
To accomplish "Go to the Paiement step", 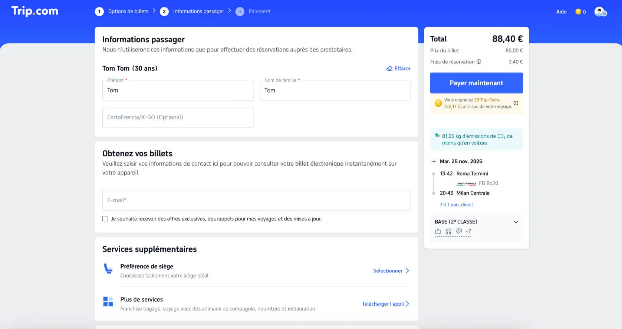I will pos(260,11).
